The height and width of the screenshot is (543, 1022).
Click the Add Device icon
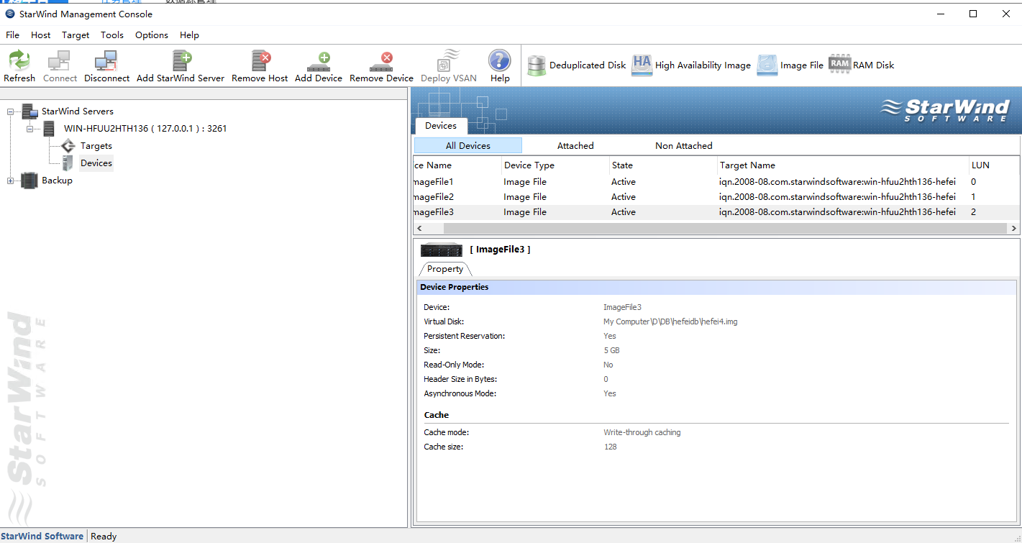319,60
